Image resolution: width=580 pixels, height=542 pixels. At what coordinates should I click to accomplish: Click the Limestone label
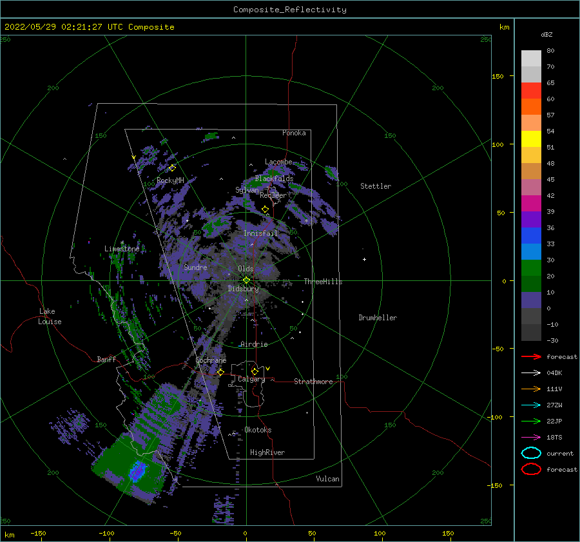pyautogui.click(x=122, y=249)
